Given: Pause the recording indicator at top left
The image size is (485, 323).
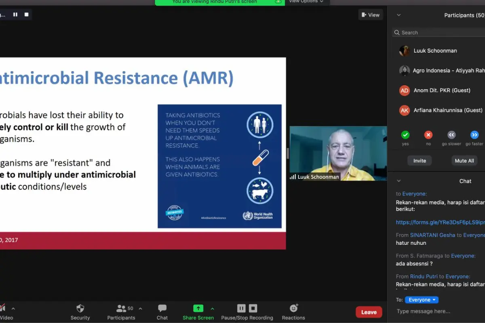Looking at the screenshot, I should (15, 15).
